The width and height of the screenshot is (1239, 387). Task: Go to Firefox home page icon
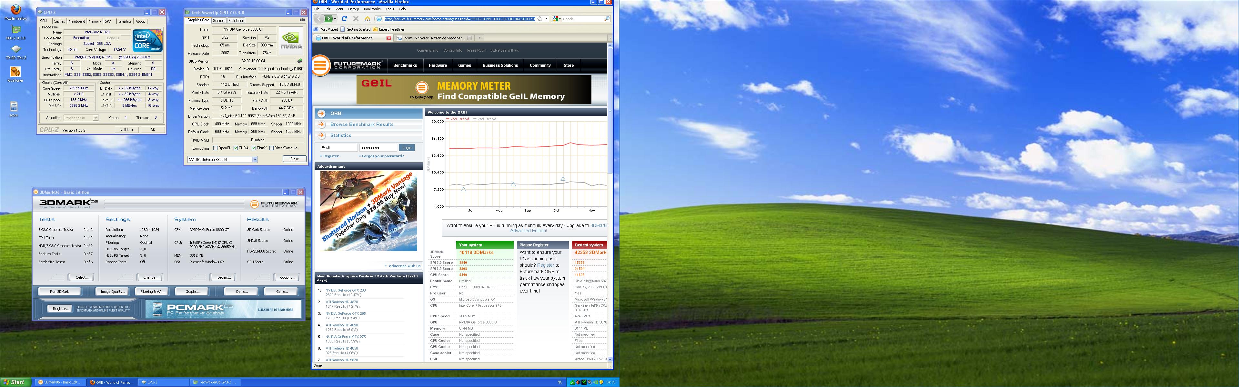coord(368,19)
